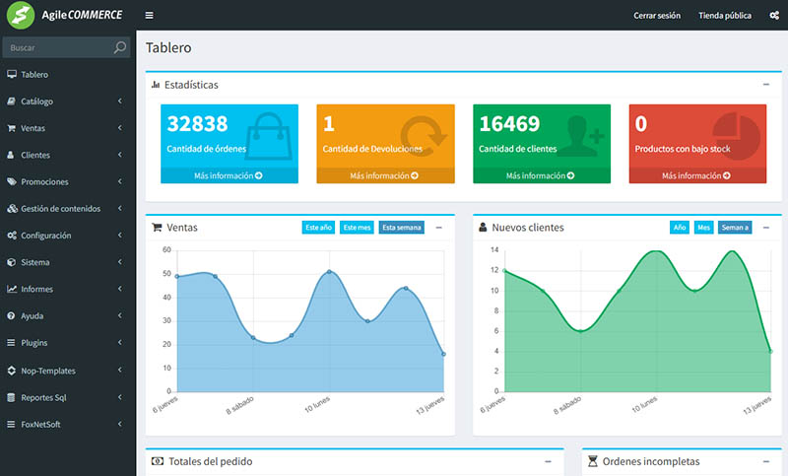Click the 32838 orders count
The width and height of the screenshot is (788, 476).
click(197, 123)
